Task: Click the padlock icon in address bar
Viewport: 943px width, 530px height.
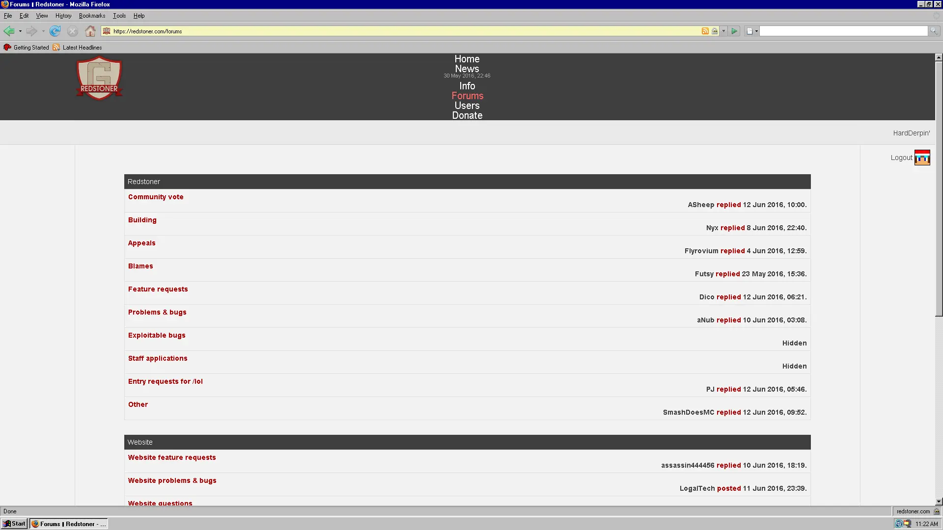Action: point(715,31)
